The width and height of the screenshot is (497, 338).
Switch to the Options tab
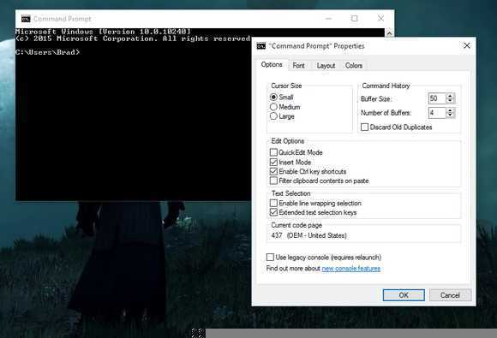pos(272,64)
